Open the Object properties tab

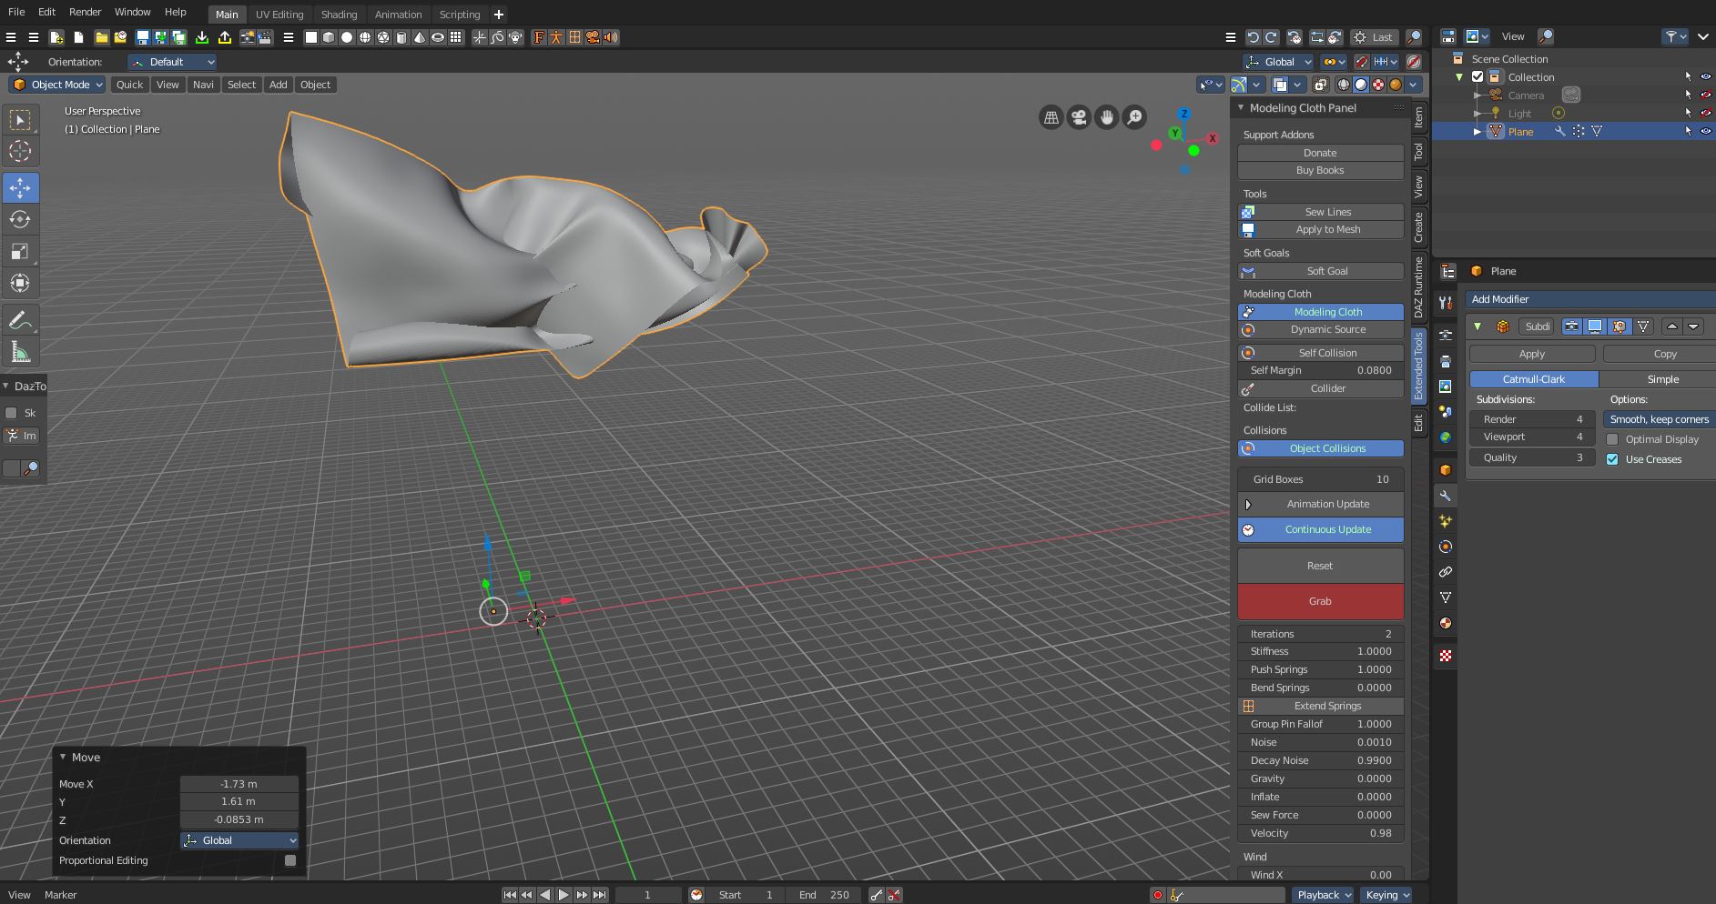pyautogui.click(x=1446, y=470)
